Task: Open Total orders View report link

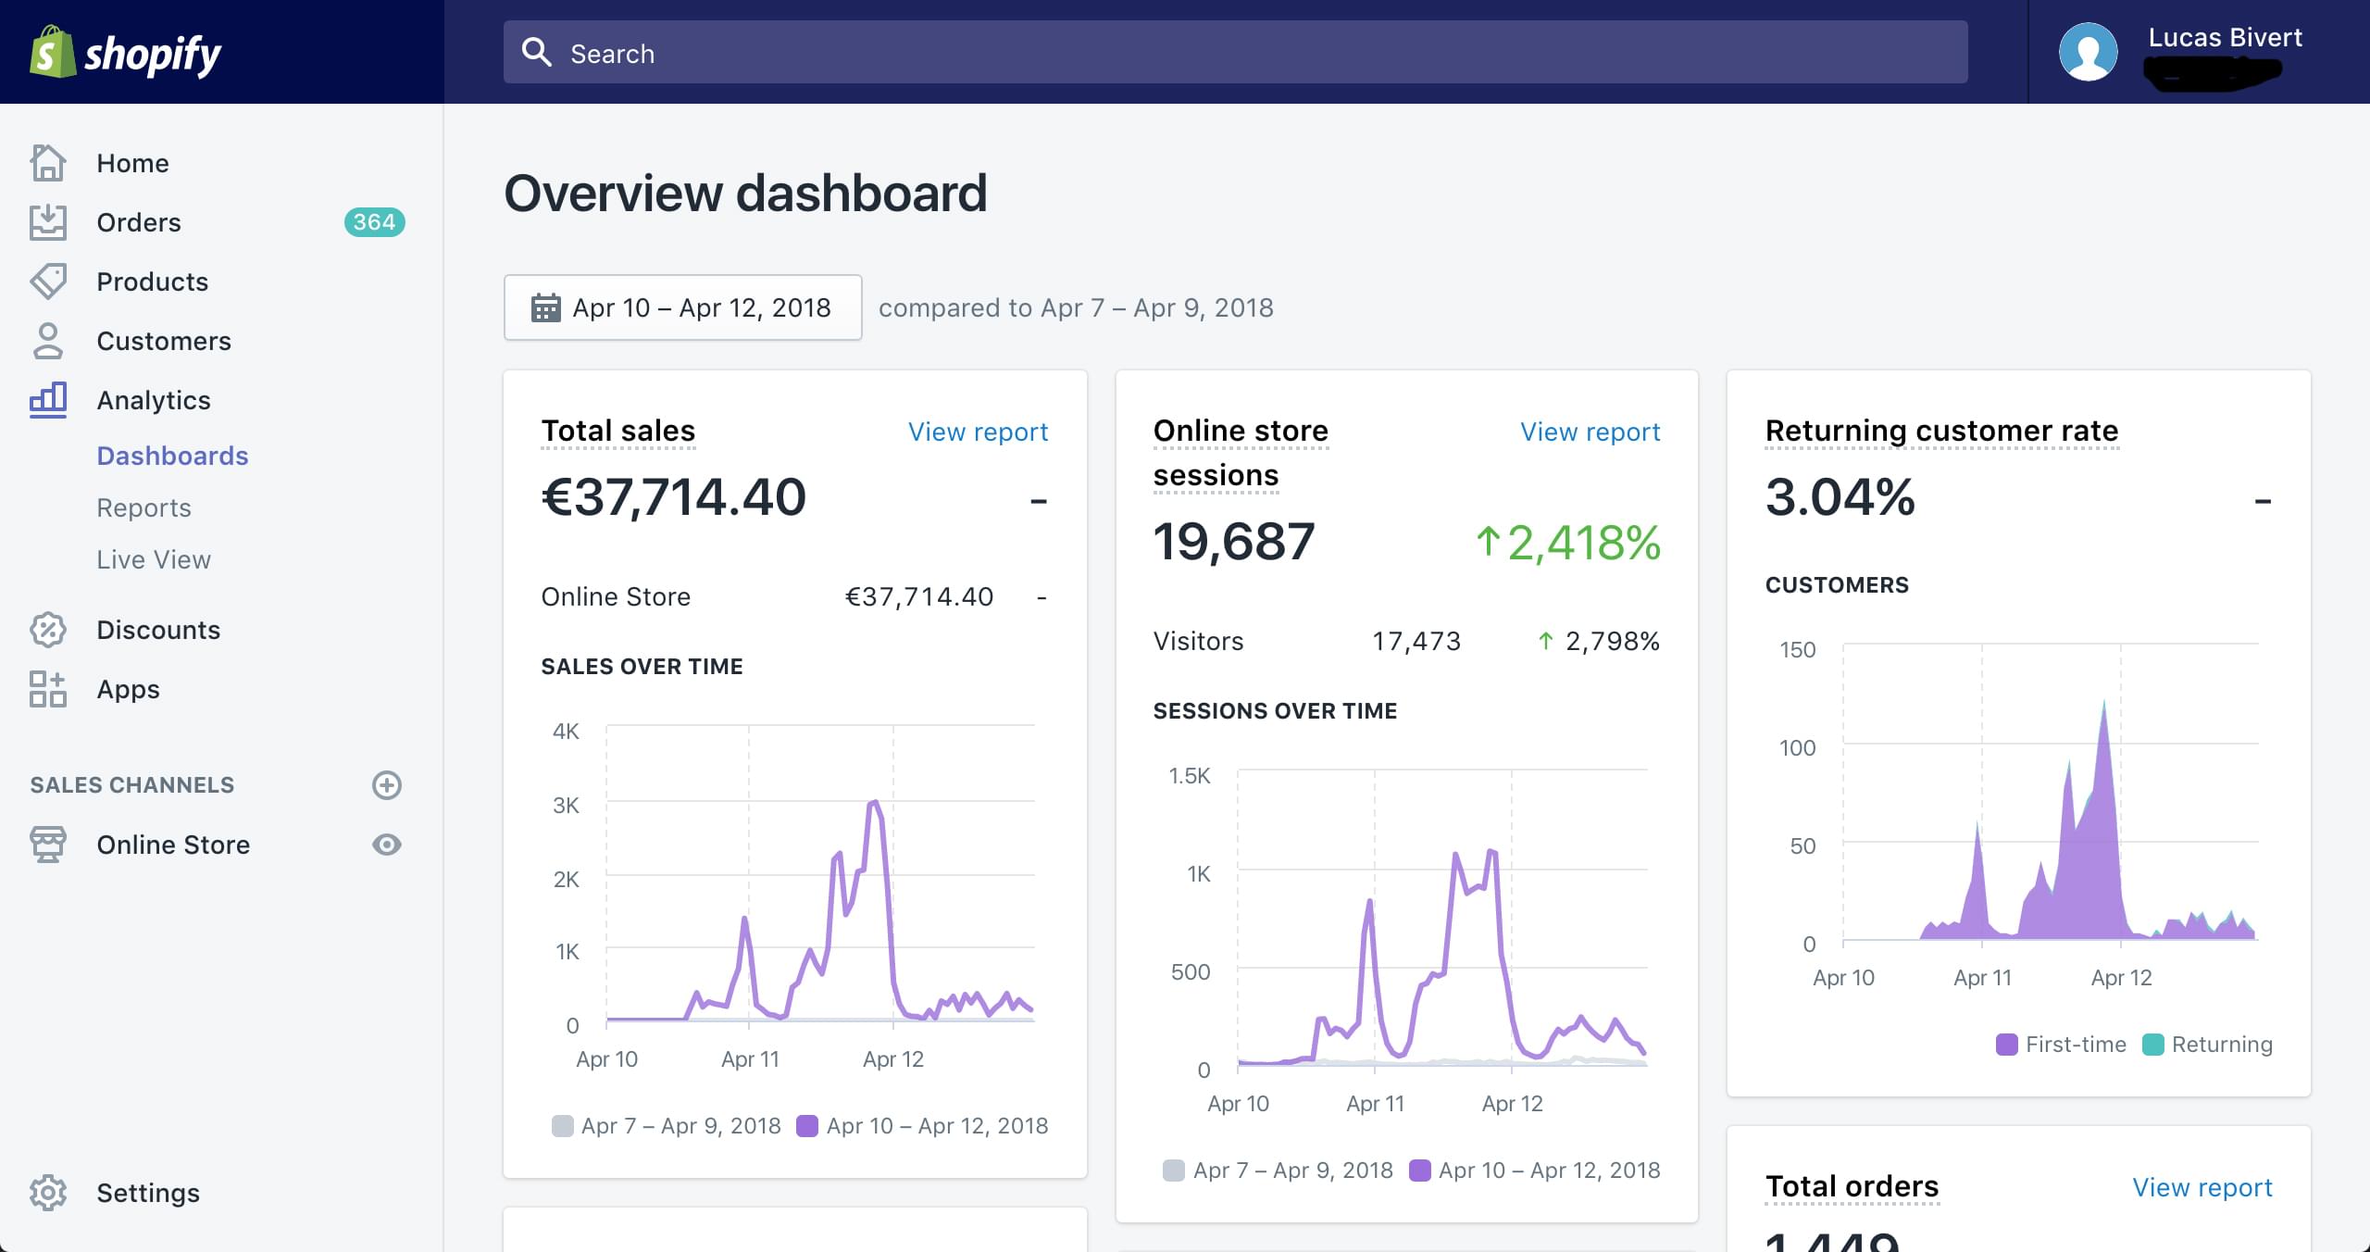Action: [2202, 1187]
